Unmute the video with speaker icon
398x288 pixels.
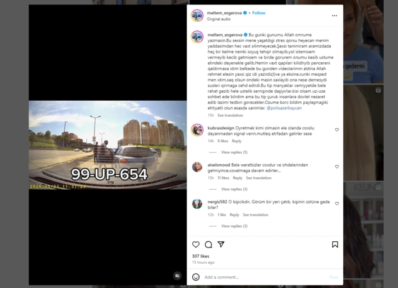click(x=177, y=276)
